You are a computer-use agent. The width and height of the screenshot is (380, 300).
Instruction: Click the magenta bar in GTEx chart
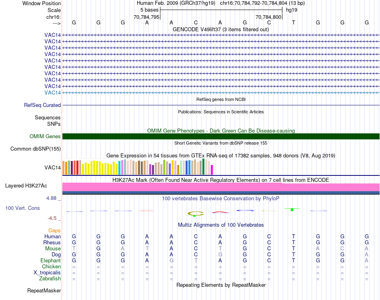click(x=212, y=170)
